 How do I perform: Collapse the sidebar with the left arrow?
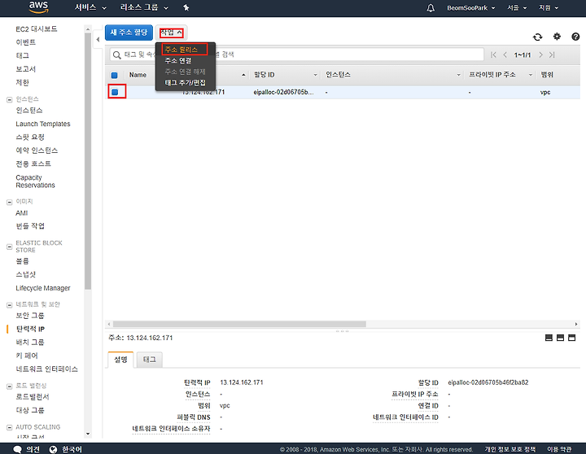tap(98, 39)
